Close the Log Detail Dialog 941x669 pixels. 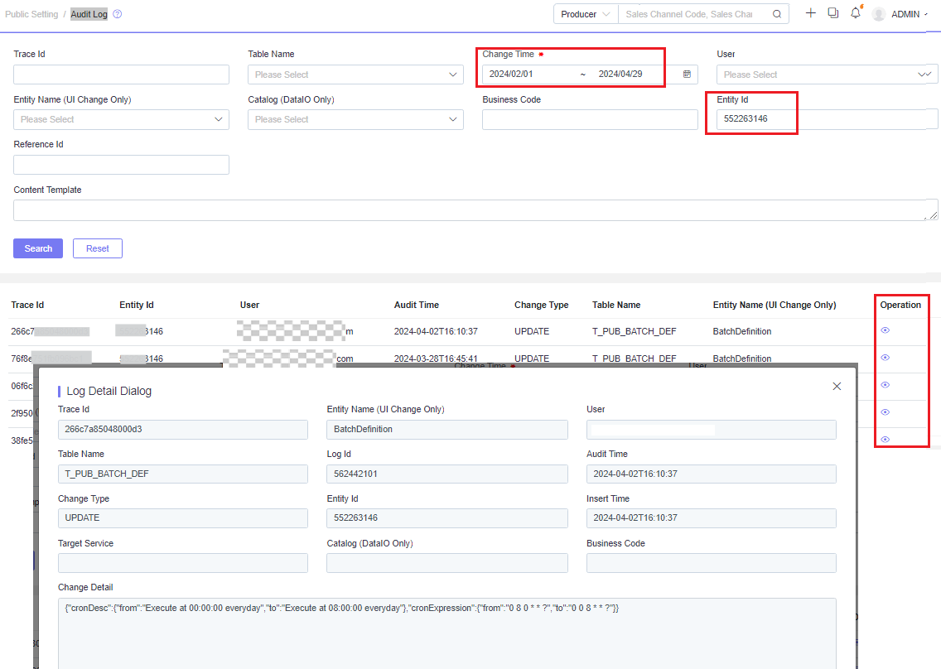[837, 386]
